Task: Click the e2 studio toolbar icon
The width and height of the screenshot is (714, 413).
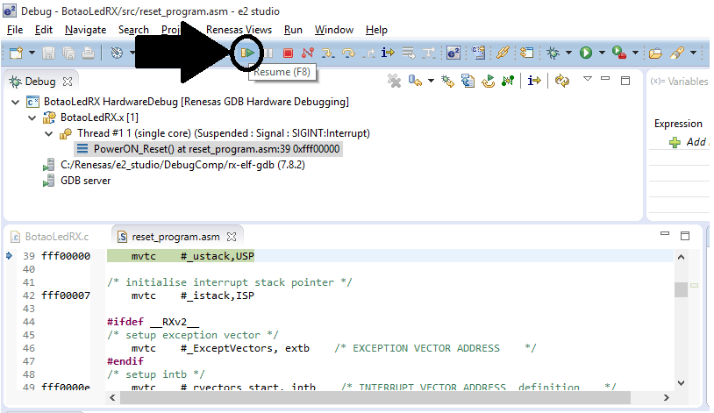Action: pyautogui.click(x=453, y=53)
